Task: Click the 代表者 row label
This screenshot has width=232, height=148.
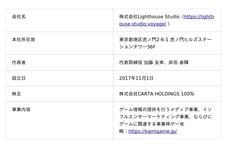Action: pyautogui.click(x=19, y=63)
